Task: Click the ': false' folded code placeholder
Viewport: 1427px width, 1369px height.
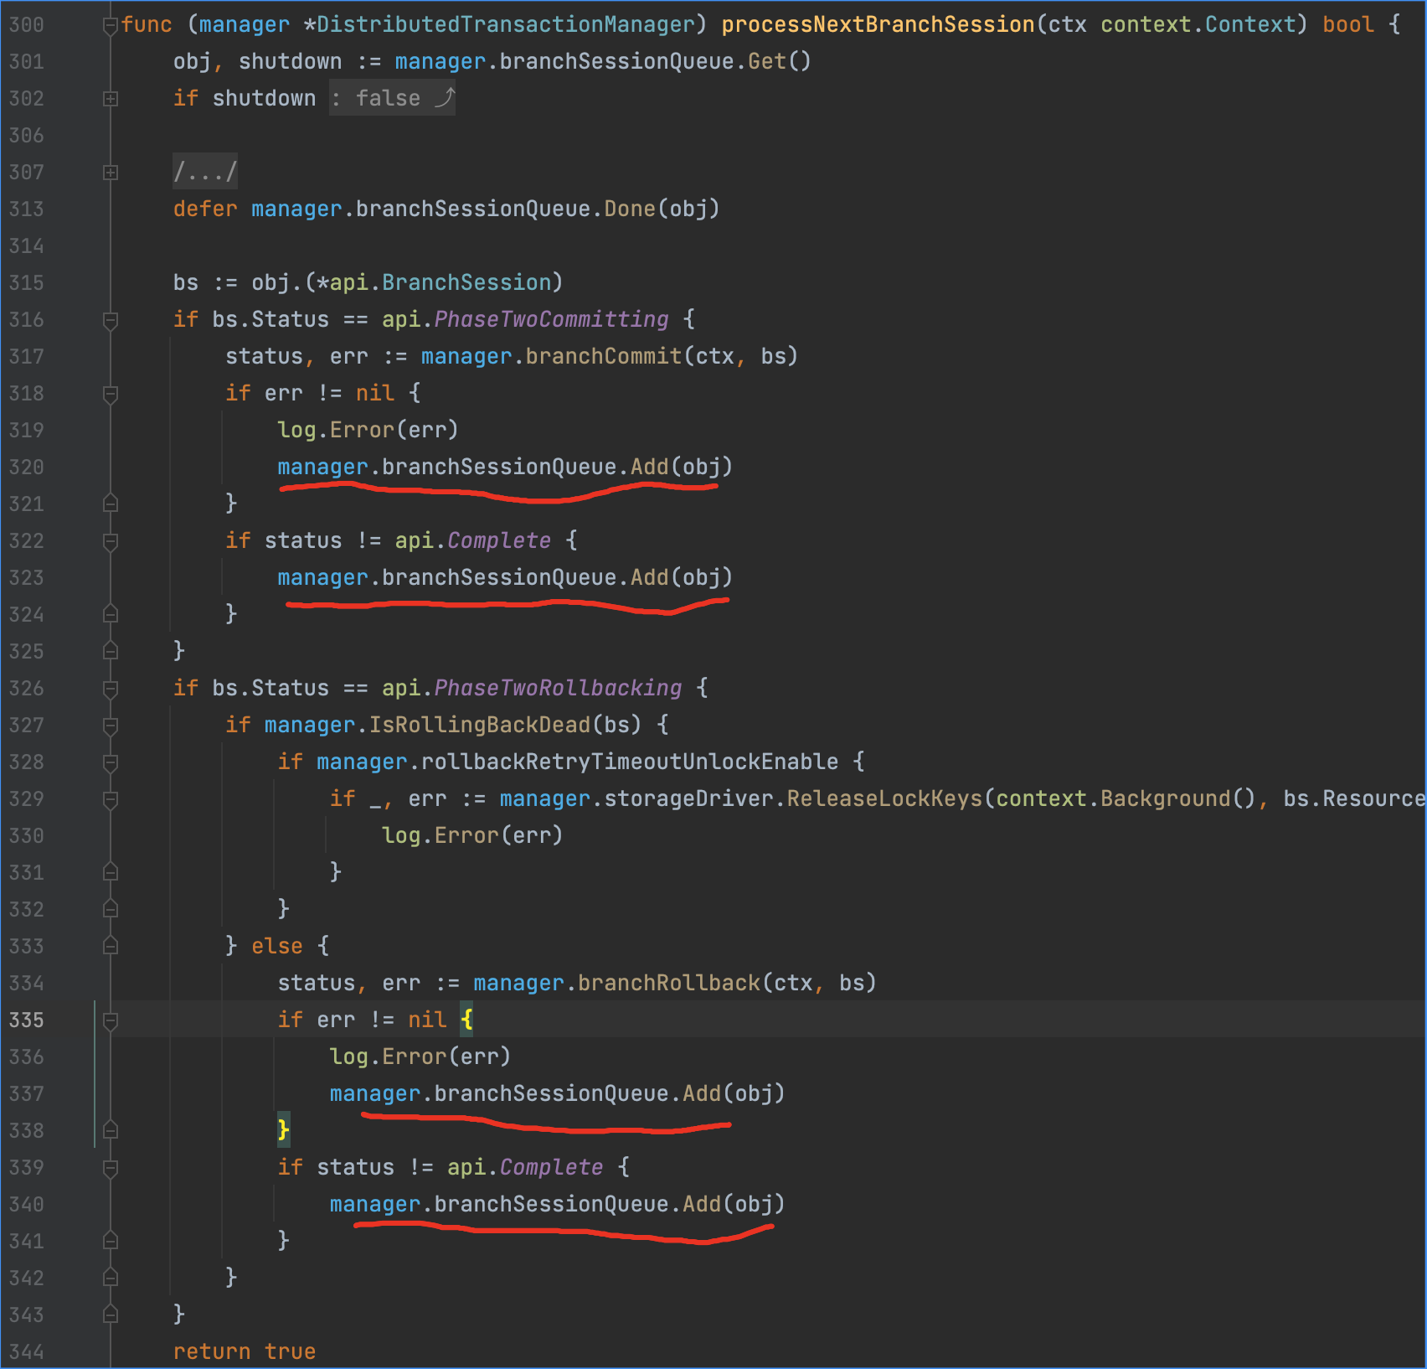Action: [x=392, y=99]
